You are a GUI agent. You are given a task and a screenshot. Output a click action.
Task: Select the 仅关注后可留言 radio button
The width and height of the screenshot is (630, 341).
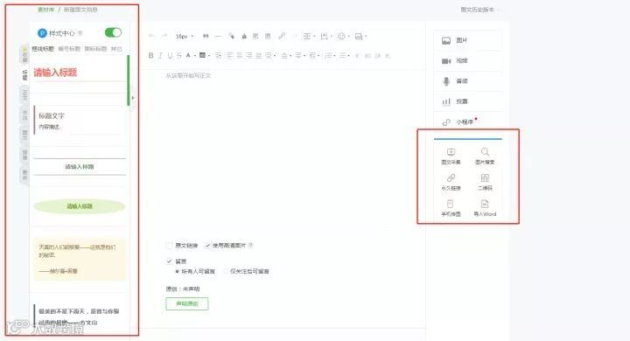click(226, 272)
